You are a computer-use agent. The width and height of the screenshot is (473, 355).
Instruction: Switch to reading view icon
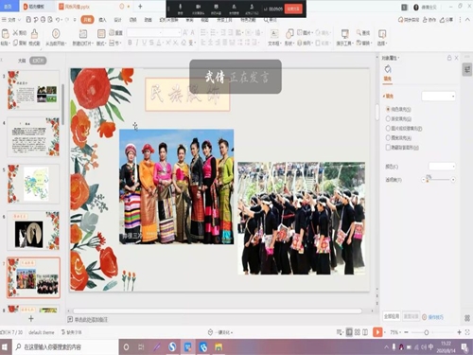[x=365, y=332]
